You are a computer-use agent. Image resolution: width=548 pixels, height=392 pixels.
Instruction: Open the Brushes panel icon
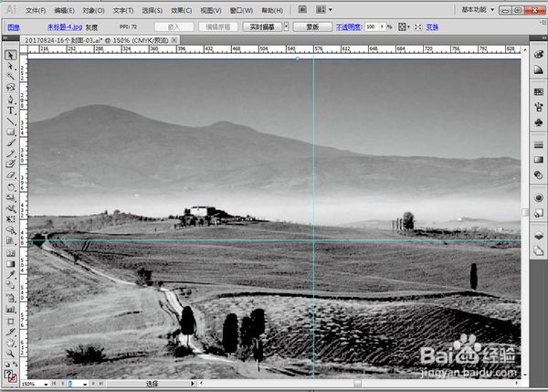[539, 107]
